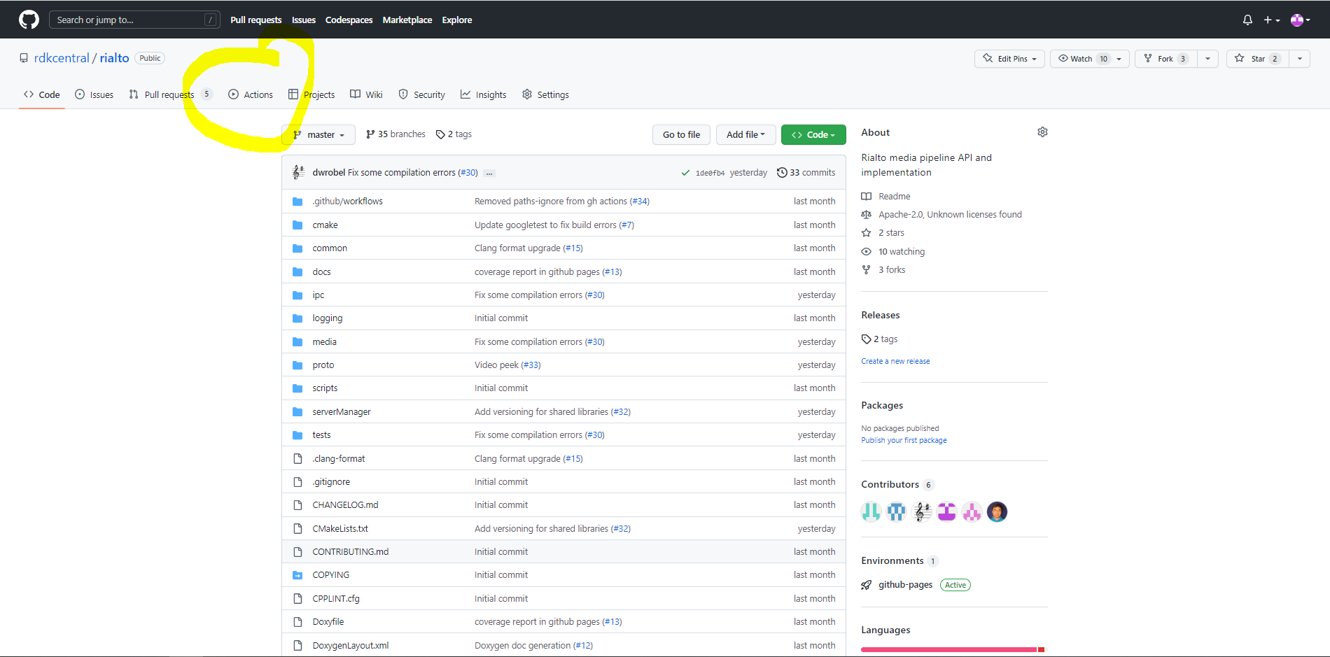Image resolution: width=1330 pixels, height=657 pixels.
Task: Click the last contributor avatar photo
Action: click(x=997, y=512)
